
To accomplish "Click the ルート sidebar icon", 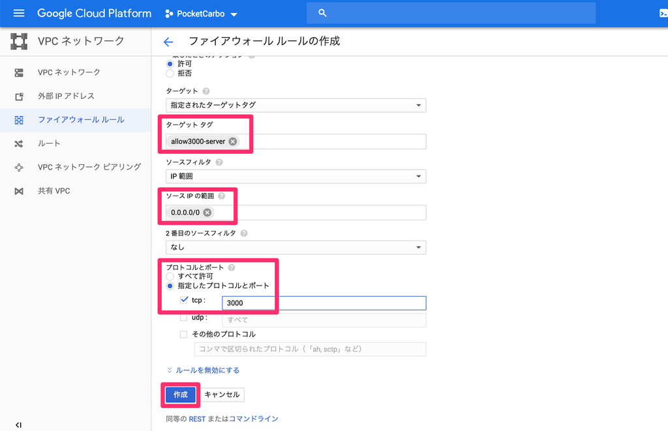I will [x=19, y=143].
